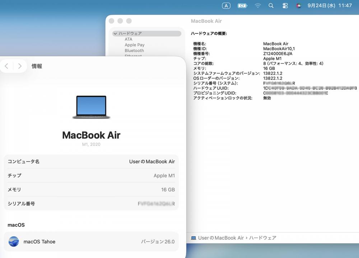This screenshot has width=359, height=258.
Task: Select the ハードウェア sidebar category
Action: click(x=147, y=34)
